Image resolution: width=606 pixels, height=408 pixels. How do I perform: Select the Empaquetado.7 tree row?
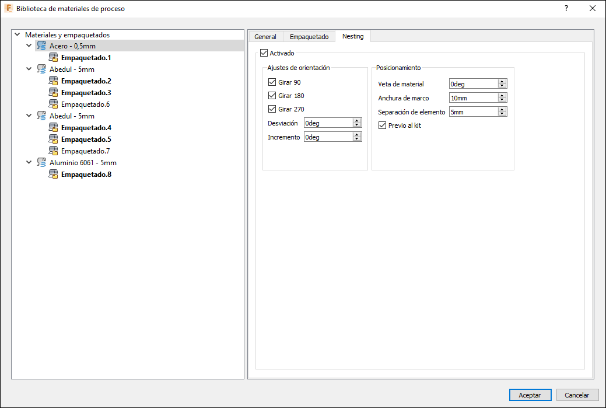85,151
